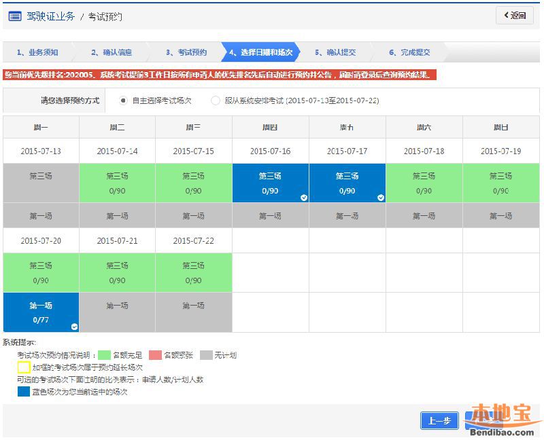Click the blue selected-session legend swatch
The image size is (544, 440).
coord(24,392)
